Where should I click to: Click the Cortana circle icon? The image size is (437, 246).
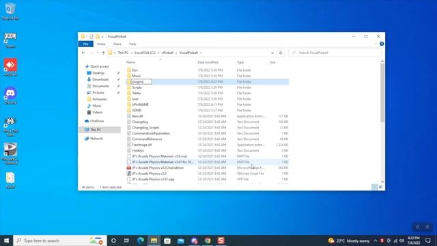(x=113, y=241)
